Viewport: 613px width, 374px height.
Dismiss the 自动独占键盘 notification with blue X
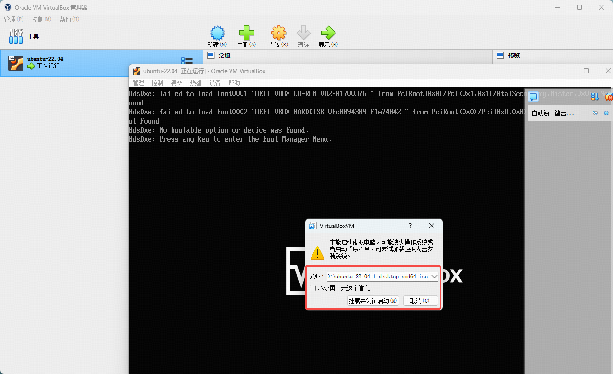[606, 113]
